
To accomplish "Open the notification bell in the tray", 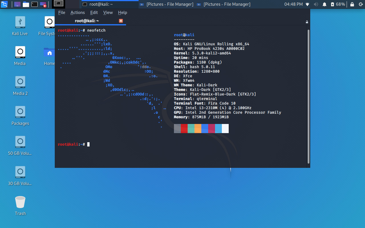I will point(324,4).
